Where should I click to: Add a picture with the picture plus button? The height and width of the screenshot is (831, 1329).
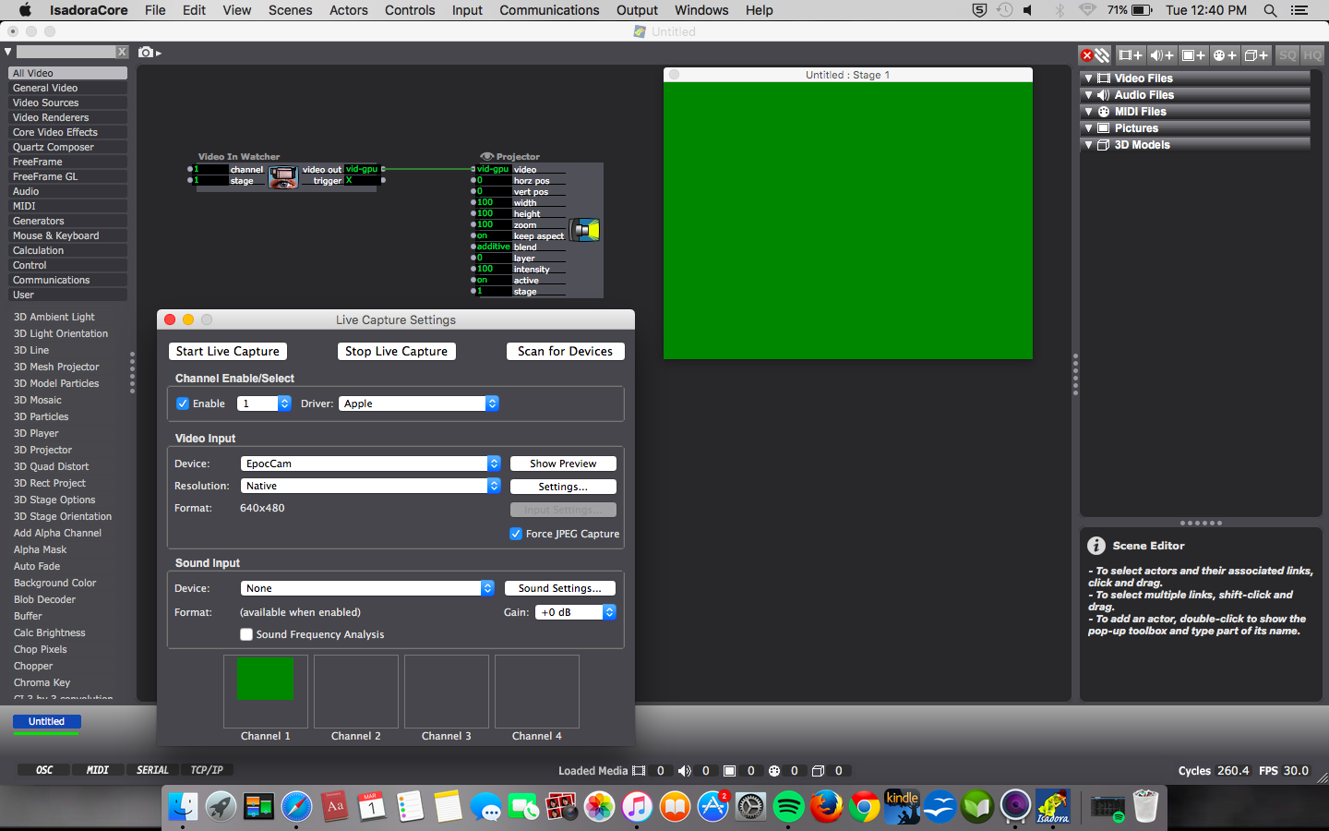(x=1193, y=55)
